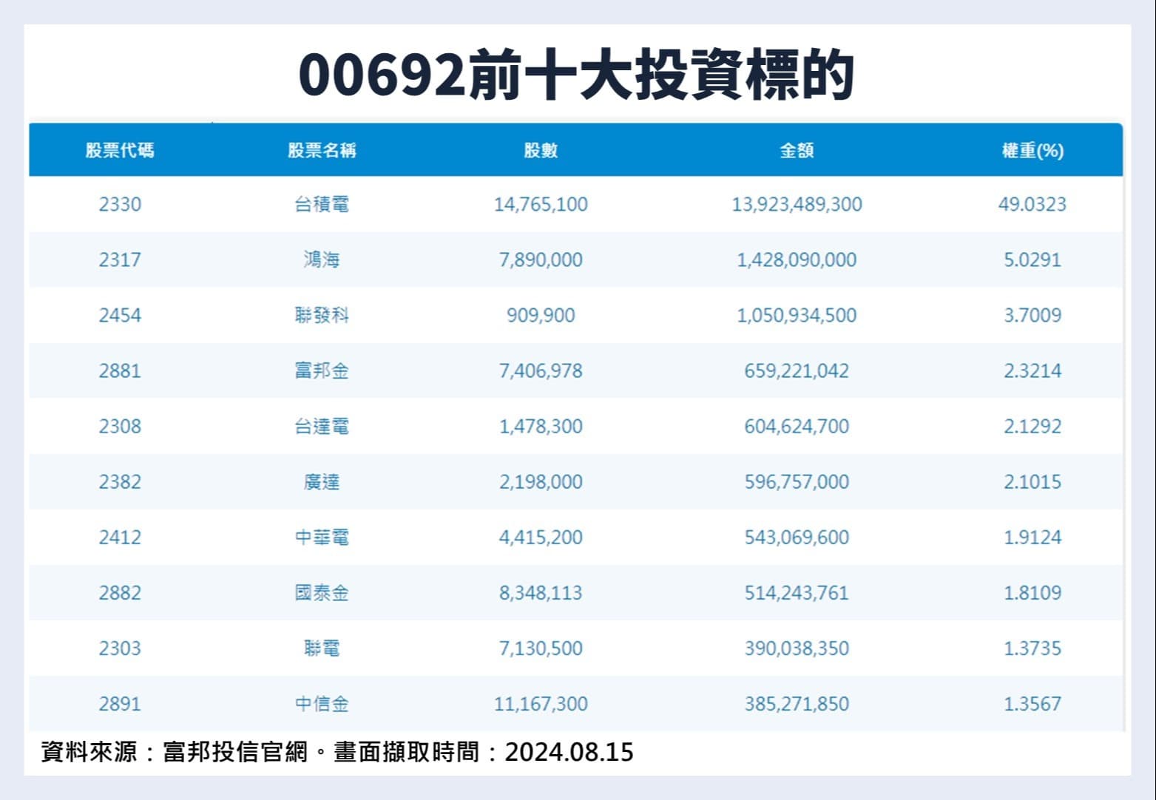
Task: Click the 聯電 weight 1.3735
Action: coord(1032,648)
